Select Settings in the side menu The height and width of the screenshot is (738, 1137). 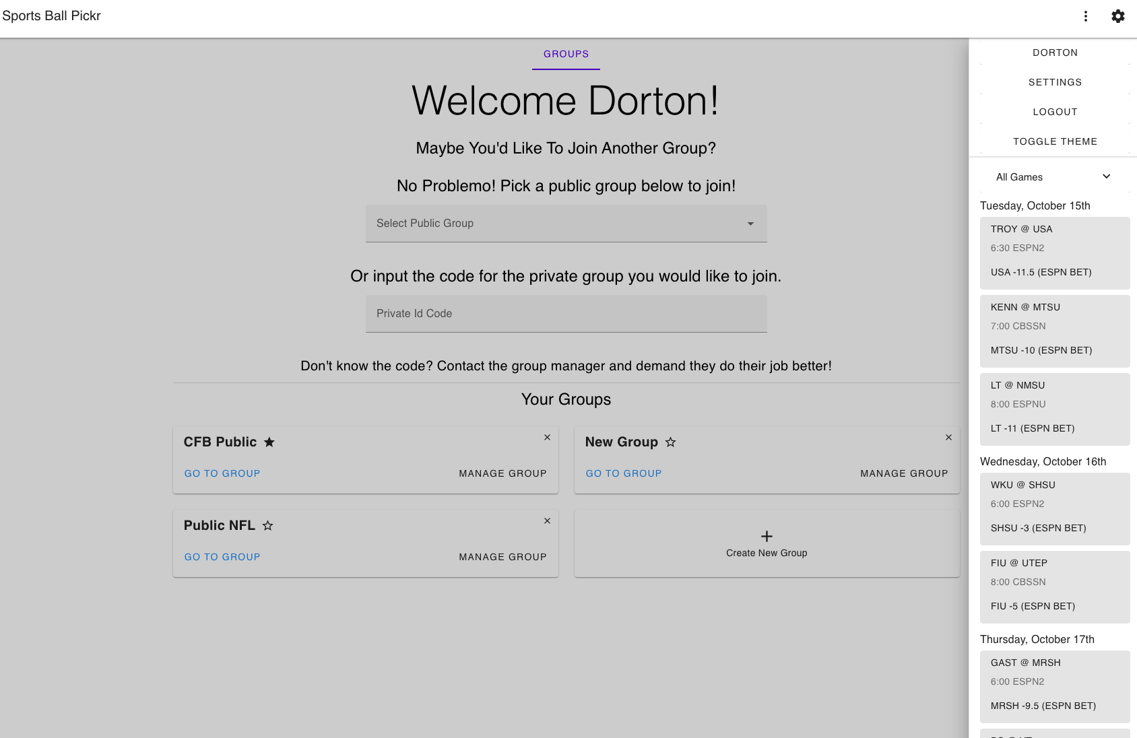1055,82
